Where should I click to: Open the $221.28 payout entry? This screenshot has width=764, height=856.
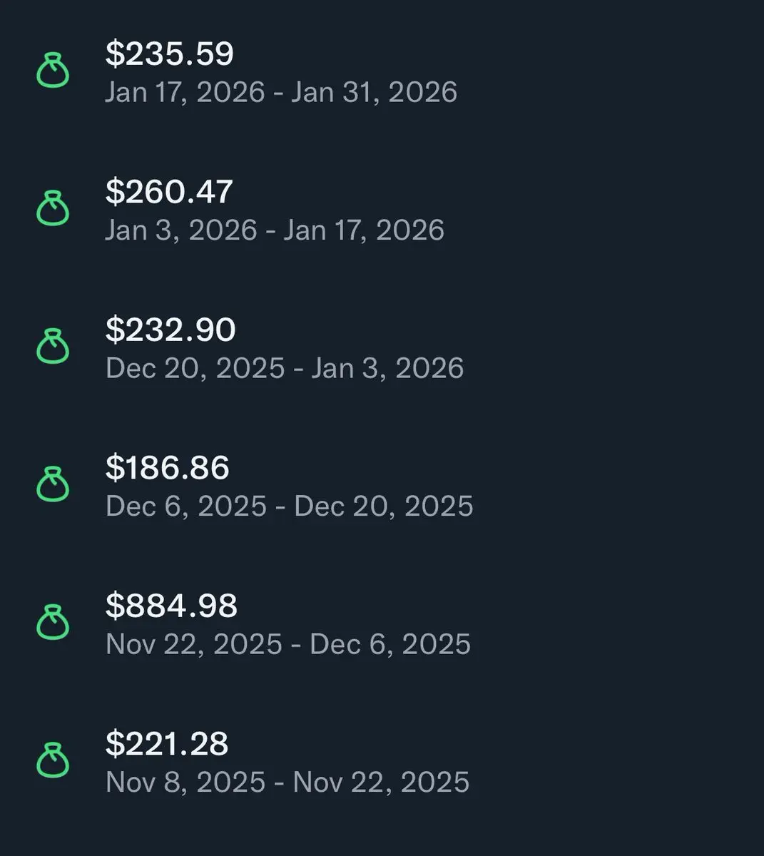coord(166,743)
